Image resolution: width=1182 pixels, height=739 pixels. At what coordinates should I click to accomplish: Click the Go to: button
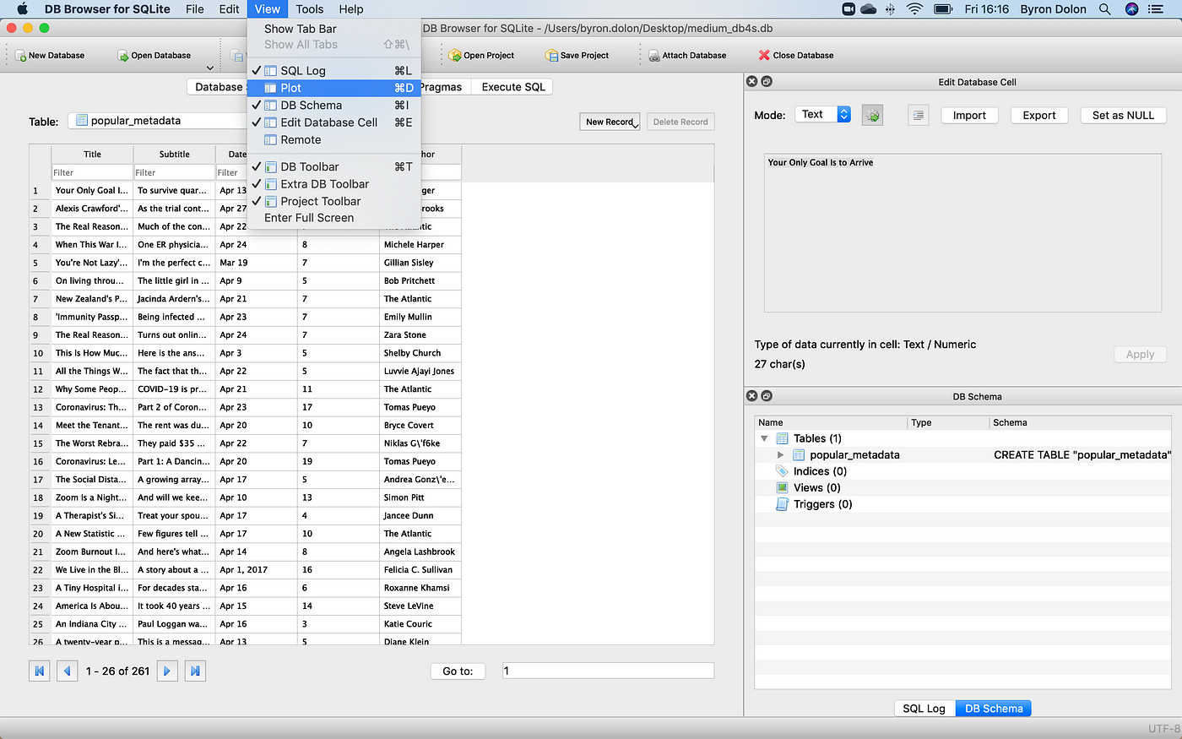[x=458, y=671]
